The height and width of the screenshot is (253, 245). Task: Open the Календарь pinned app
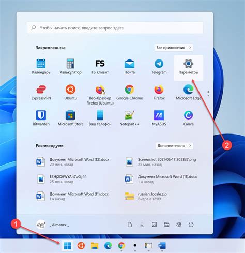coord(41,67)
